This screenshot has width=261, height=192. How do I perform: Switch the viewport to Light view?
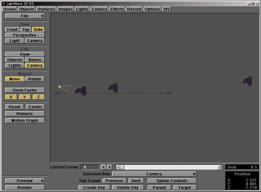(14, 41)
